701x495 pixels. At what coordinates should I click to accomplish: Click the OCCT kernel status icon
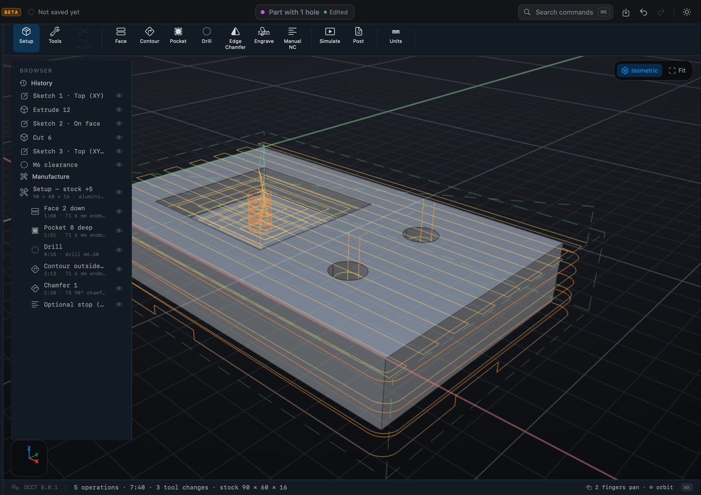(x=15, y=487)
